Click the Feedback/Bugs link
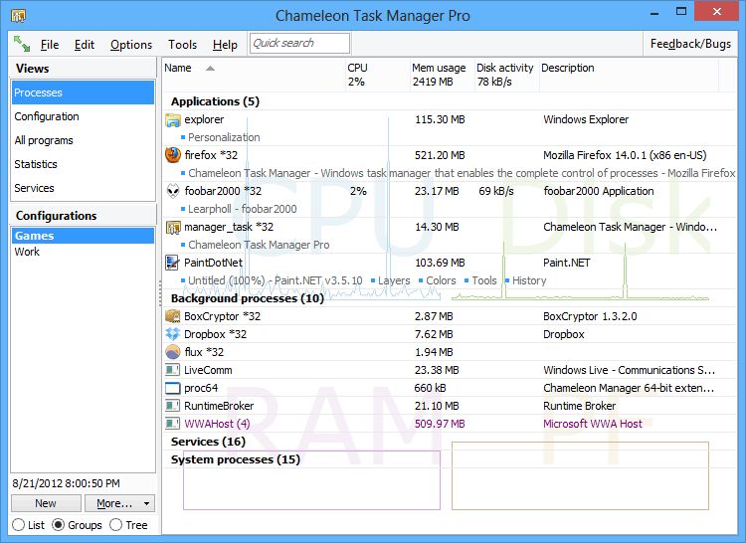 point(690,44)
